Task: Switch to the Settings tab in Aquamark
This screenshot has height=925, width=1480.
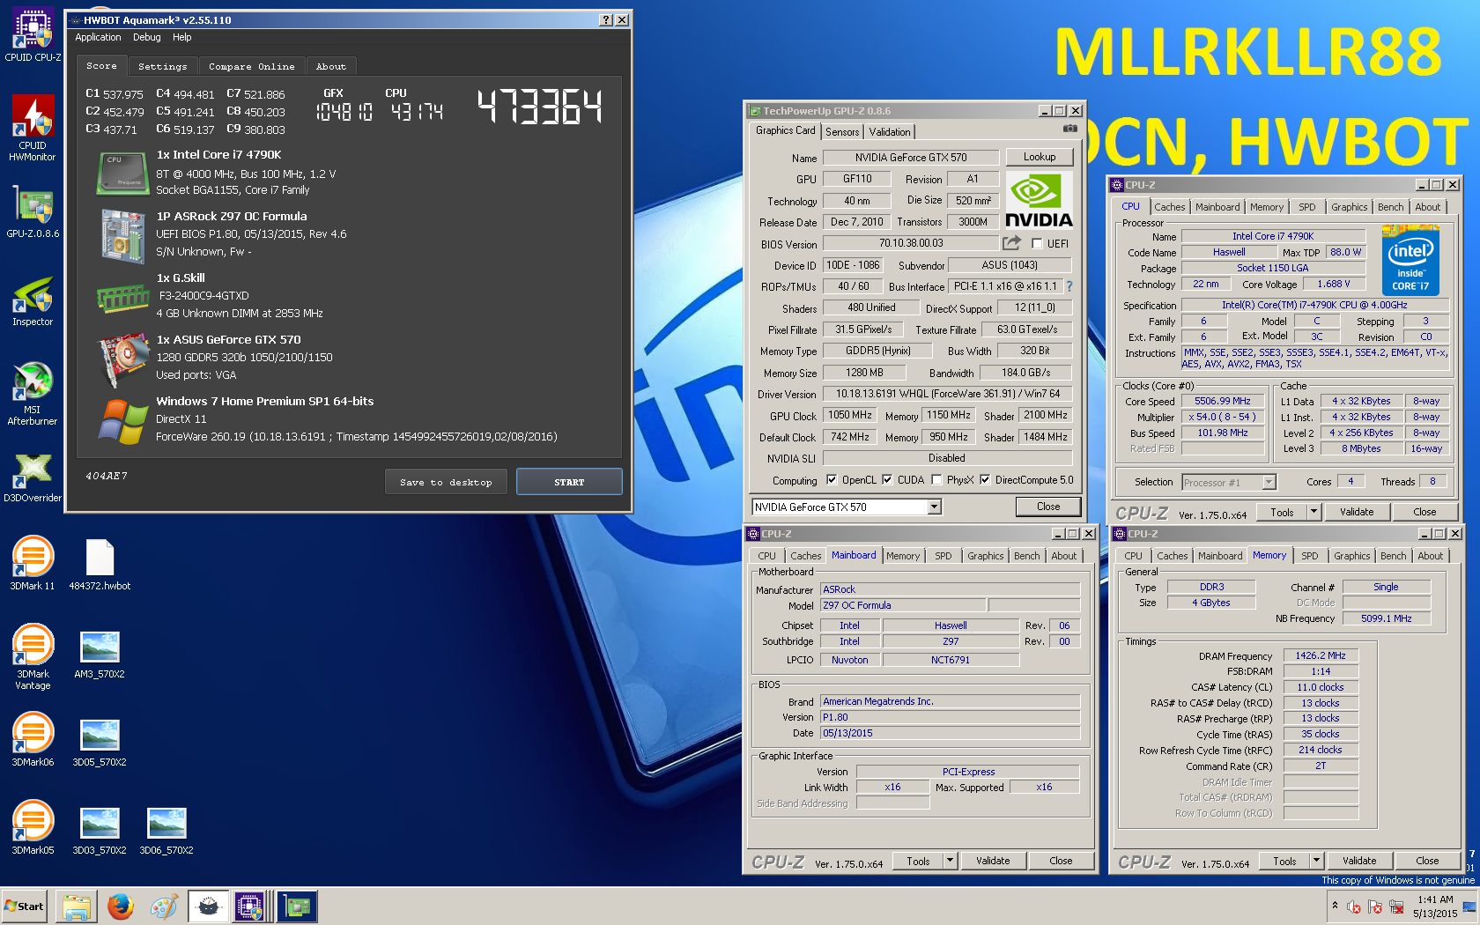Action: [163, 66]
